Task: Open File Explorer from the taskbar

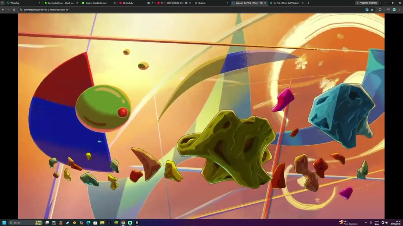Action: click(102, 223)
